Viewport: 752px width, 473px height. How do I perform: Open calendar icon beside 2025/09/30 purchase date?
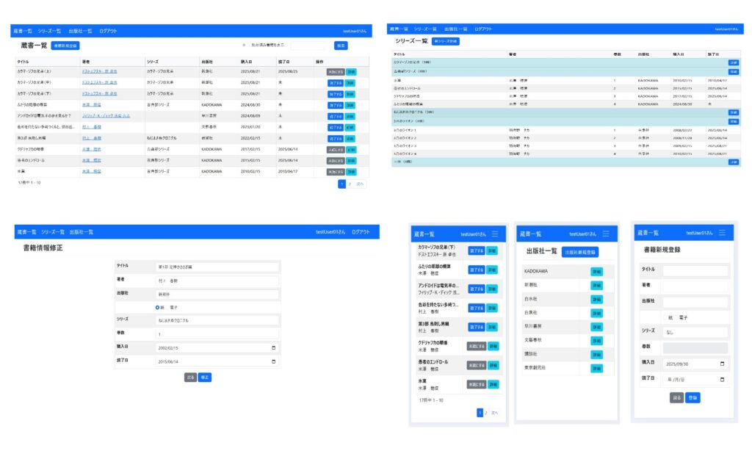click(x=723, y=364)
